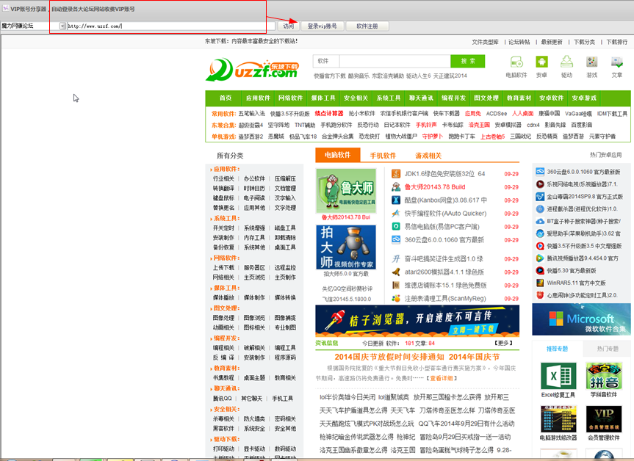This screenshot has width=634, height=461.
Task: Click the 学拼音软件 thumbnail
Action: 604,376
